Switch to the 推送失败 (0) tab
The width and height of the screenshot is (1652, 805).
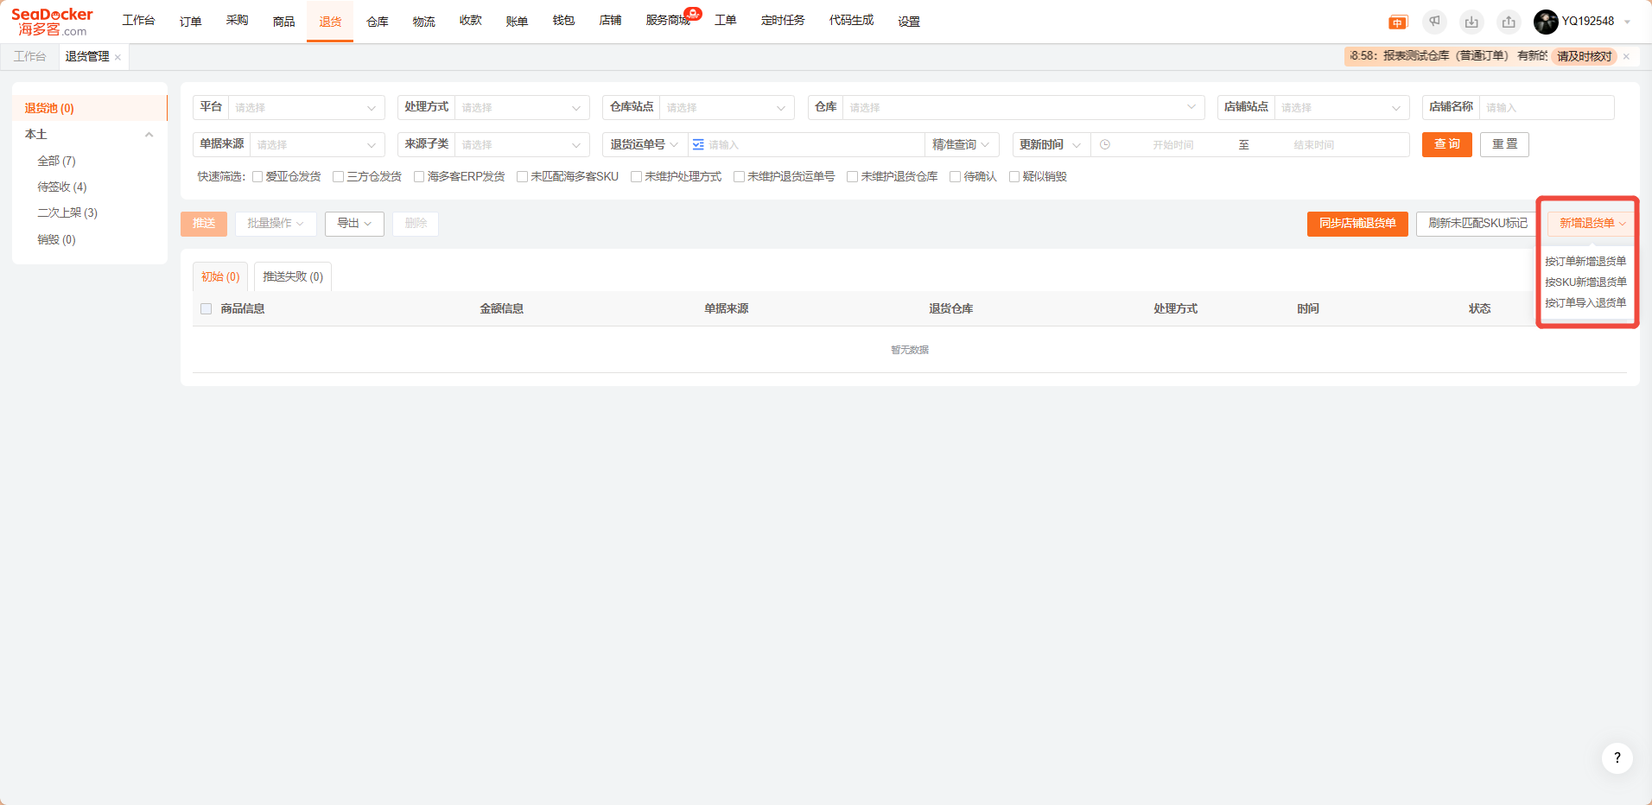[293, 276]
